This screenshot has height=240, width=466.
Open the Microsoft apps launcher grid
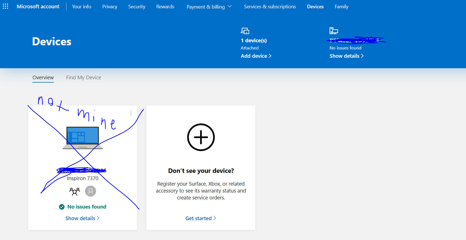[6, 6]
